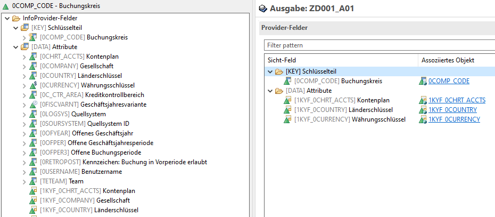Expand the [TETEAM] Team node
The width and height of the screenshot is (495, 217).
[x=24, y=181]
